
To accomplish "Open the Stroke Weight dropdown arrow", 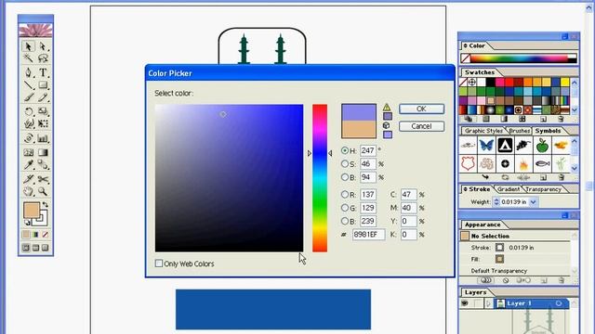I will click(x=533, y=202).
